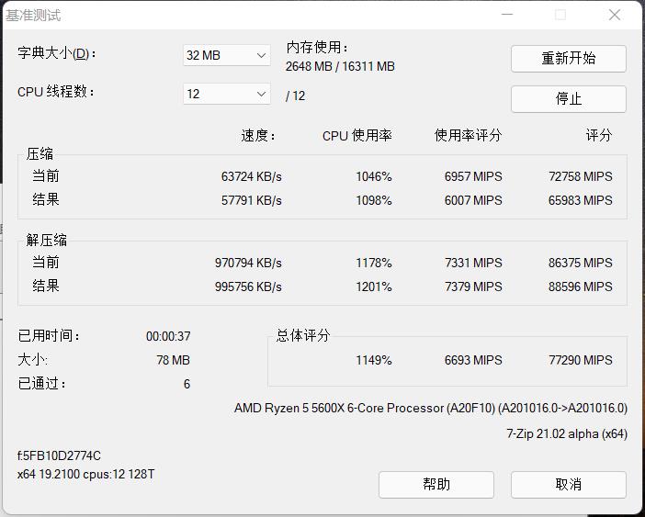Click the 7-Zip 21.02 alpha (x64) version text
The width and height of the screenshot is (645, 517).
567,433
